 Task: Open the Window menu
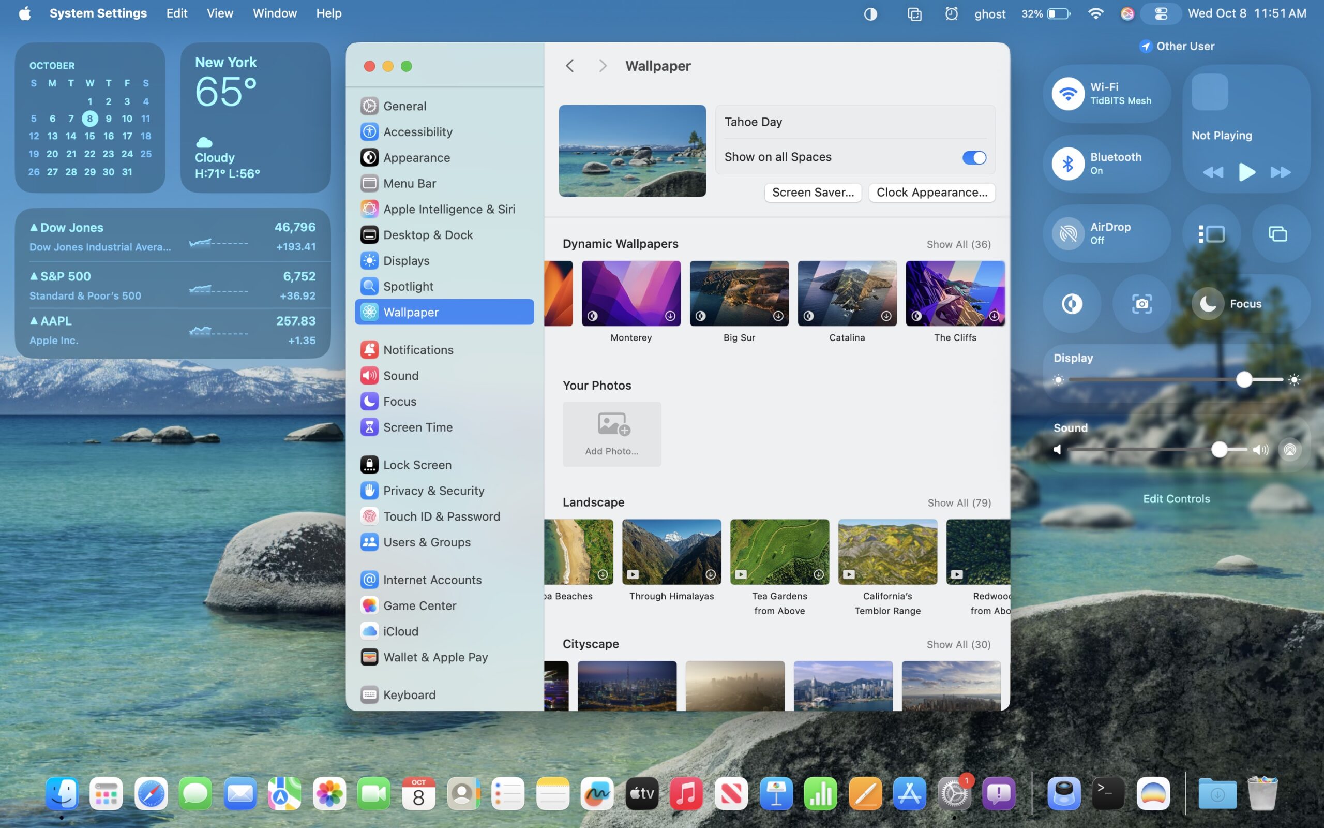click(x=274, y=12)
